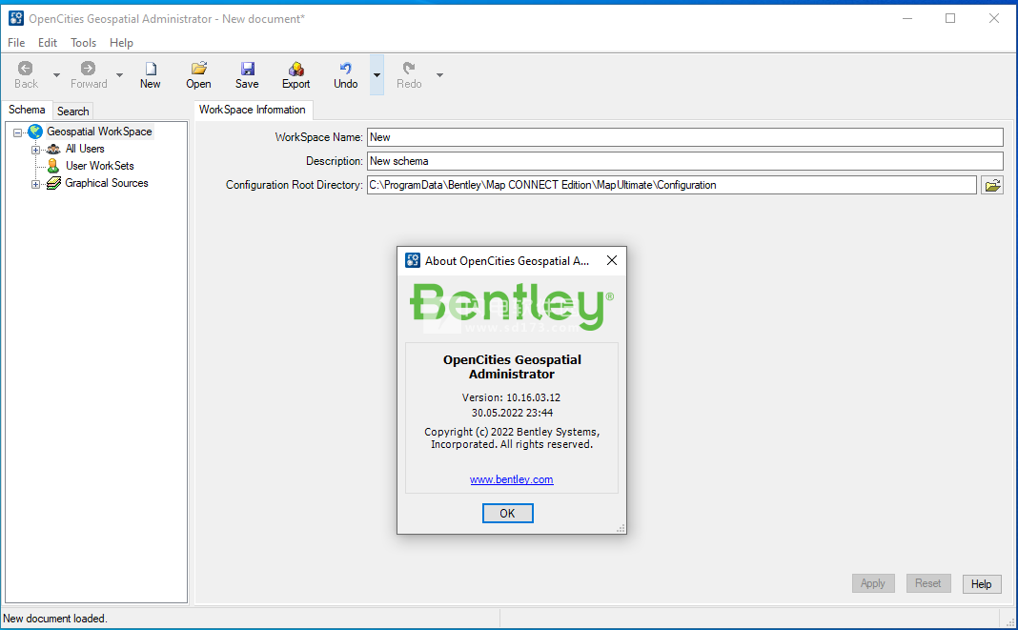Save the document using the Save icon
1018x630 pixels.
(248, 69)
